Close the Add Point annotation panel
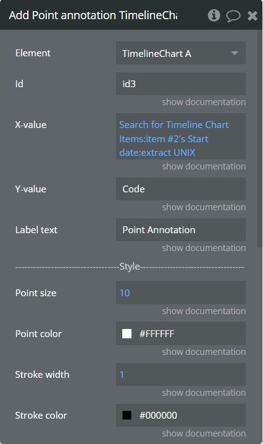 253,16
